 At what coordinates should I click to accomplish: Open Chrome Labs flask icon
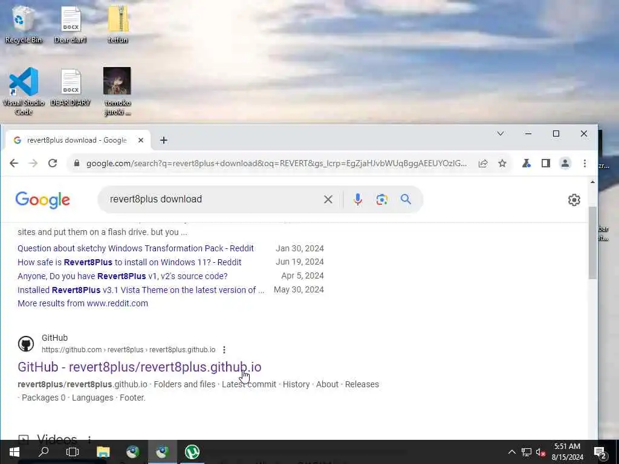(527, 163)
